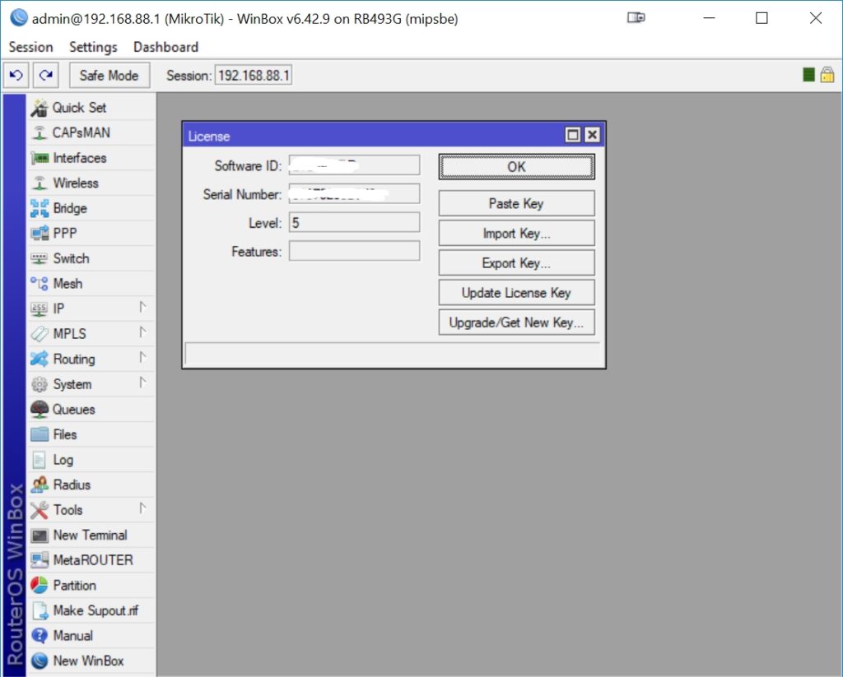This screenshot has height=677, width=843.
Task: Click the Serial Number field
Action: pos(354,194)
